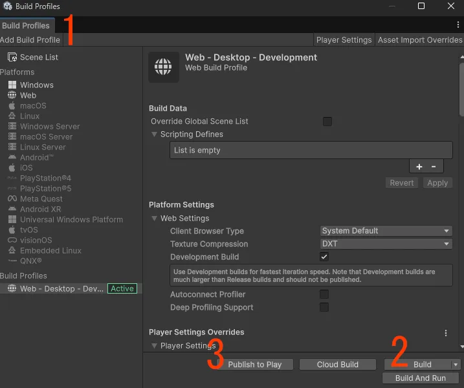This screenshot has width=464, height=388.
Task: Click the Revert button
Action: [402, 183]
